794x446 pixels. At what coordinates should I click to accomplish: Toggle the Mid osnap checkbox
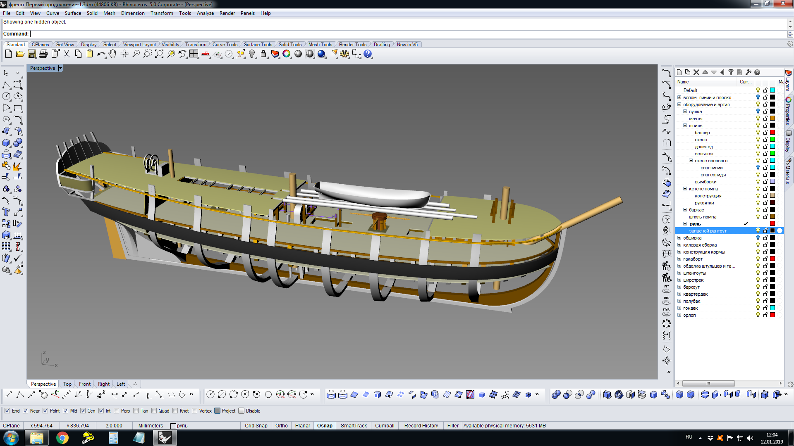[65, 411]
